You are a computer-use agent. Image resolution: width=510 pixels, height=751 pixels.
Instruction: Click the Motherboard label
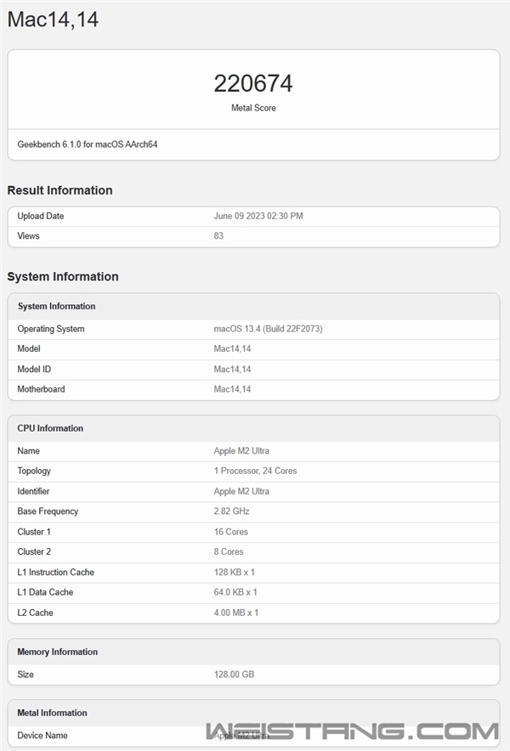pyautogui.click(x=41, y=389)
